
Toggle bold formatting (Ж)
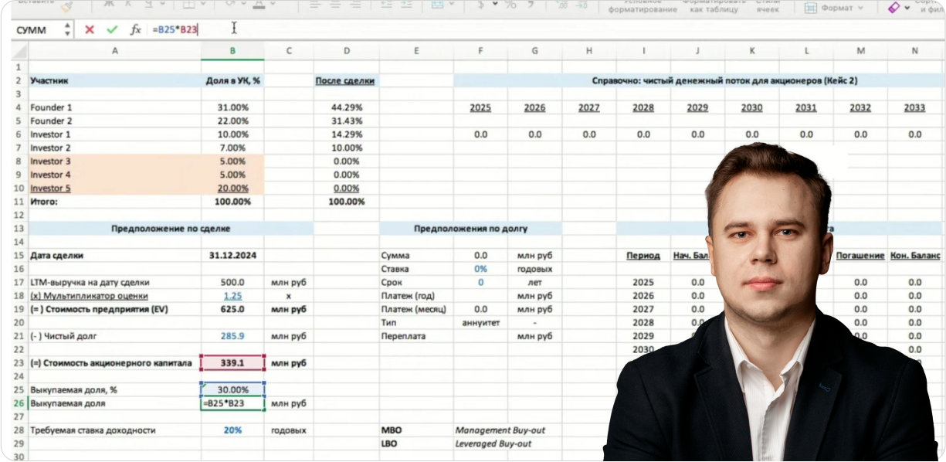point(107,5)
